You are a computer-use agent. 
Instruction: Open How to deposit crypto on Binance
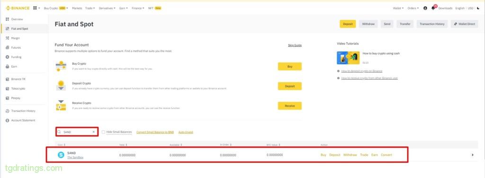(361, 71)
